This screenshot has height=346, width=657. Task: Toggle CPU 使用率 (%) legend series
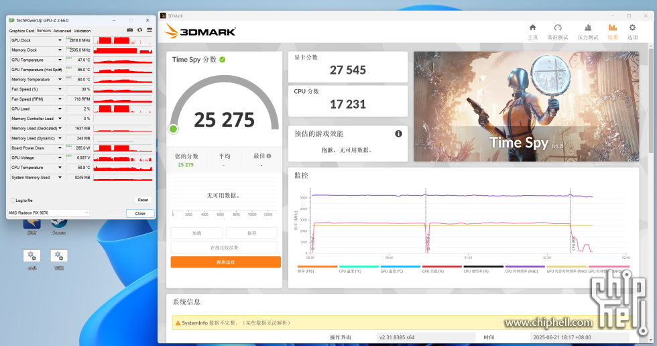(x=483, y=269)
